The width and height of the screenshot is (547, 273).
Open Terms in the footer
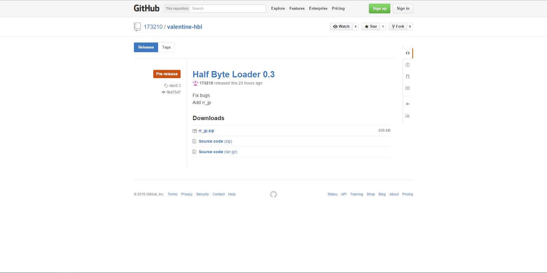[x=173, y=194]
